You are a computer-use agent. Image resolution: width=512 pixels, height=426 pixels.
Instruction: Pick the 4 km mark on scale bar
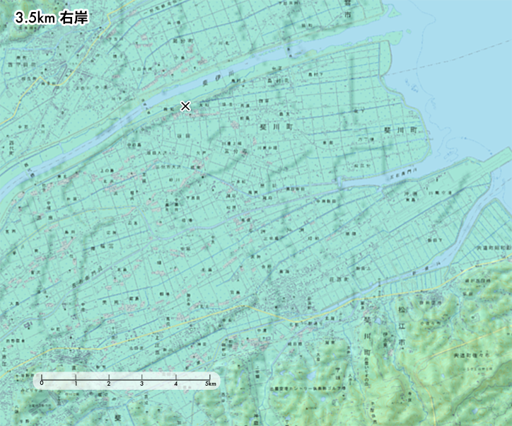[x=176, y=379]
